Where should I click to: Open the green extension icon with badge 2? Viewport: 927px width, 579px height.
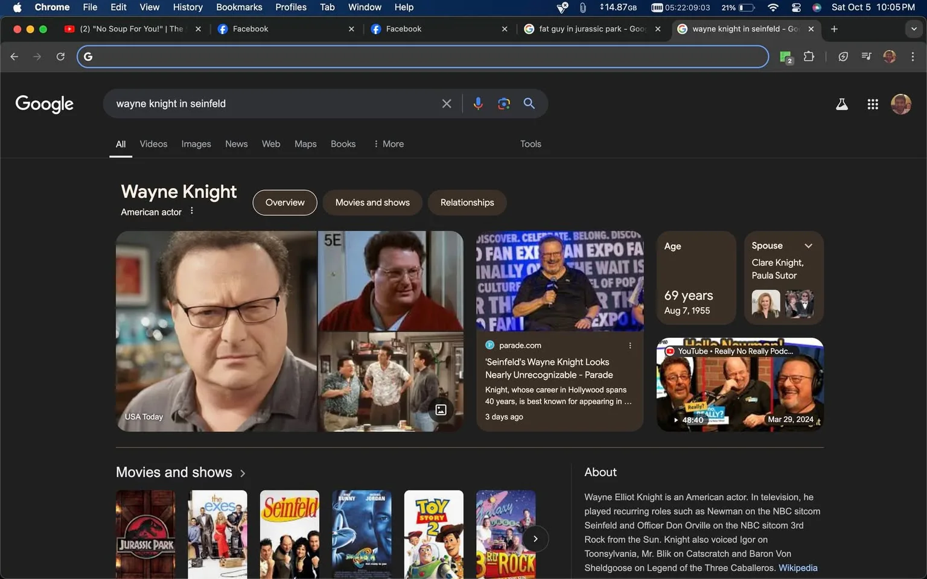tap(786, 57)
